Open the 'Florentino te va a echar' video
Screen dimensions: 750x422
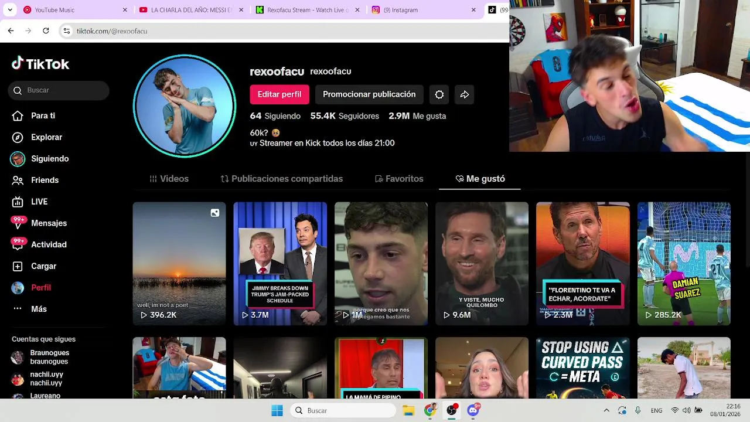tap(583, 264)
